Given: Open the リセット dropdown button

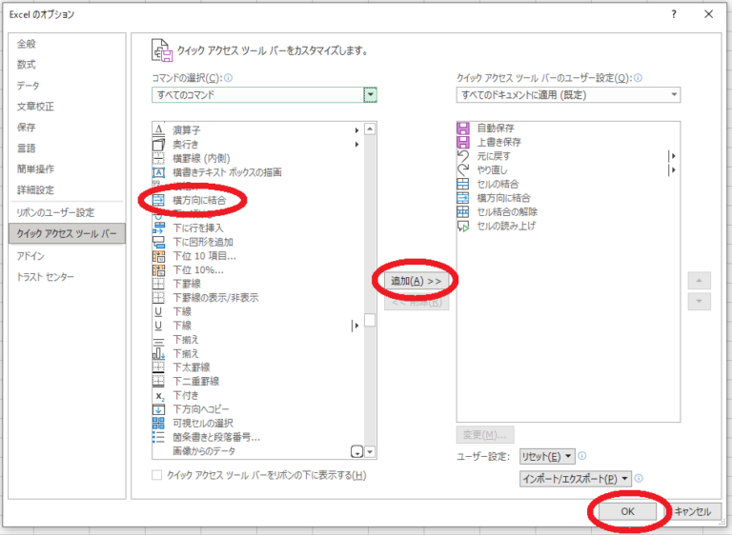Looking at the screenshot, I should (547, 456).
